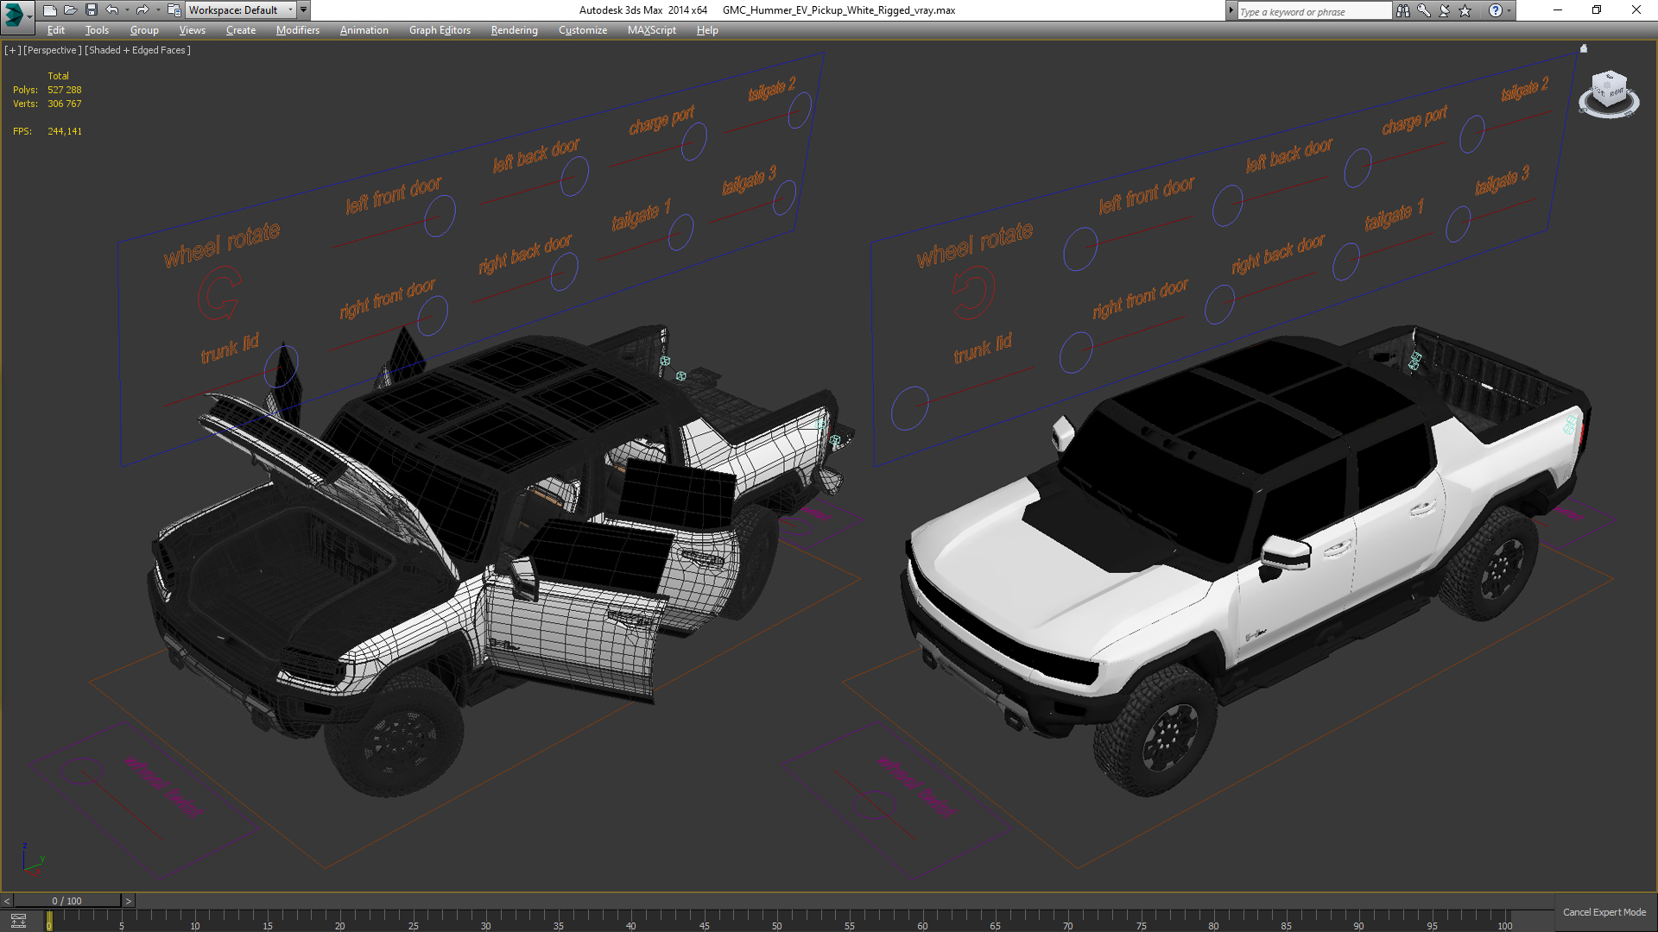Click the Open File folder icon
The image size is (1658, 932).
tap(70, 10)
